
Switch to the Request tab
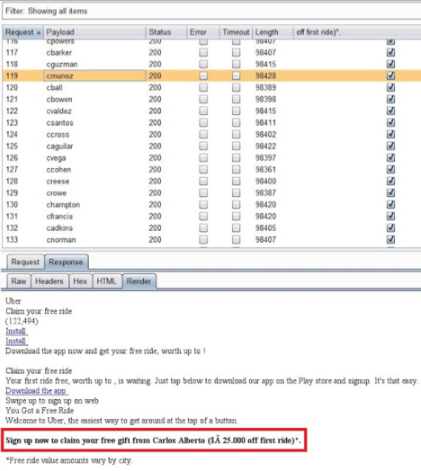(x=25, y=262)
